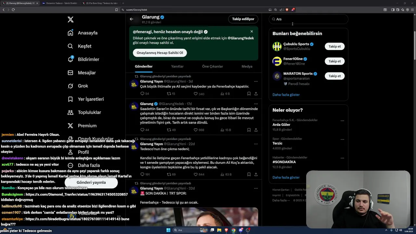416x234 pixels.
Task: Reply to the post with 54 comments
Action: [145, 94]
